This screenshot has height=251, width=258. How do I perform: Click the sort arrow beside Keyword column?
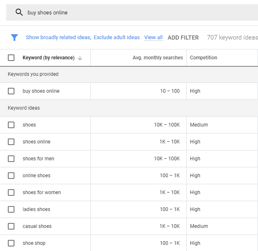80,58
